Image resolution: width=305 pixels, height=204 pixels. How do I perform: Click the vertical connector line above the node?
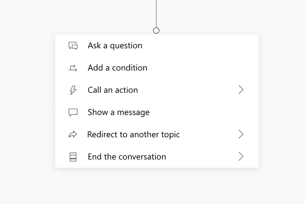pos(156,14)
